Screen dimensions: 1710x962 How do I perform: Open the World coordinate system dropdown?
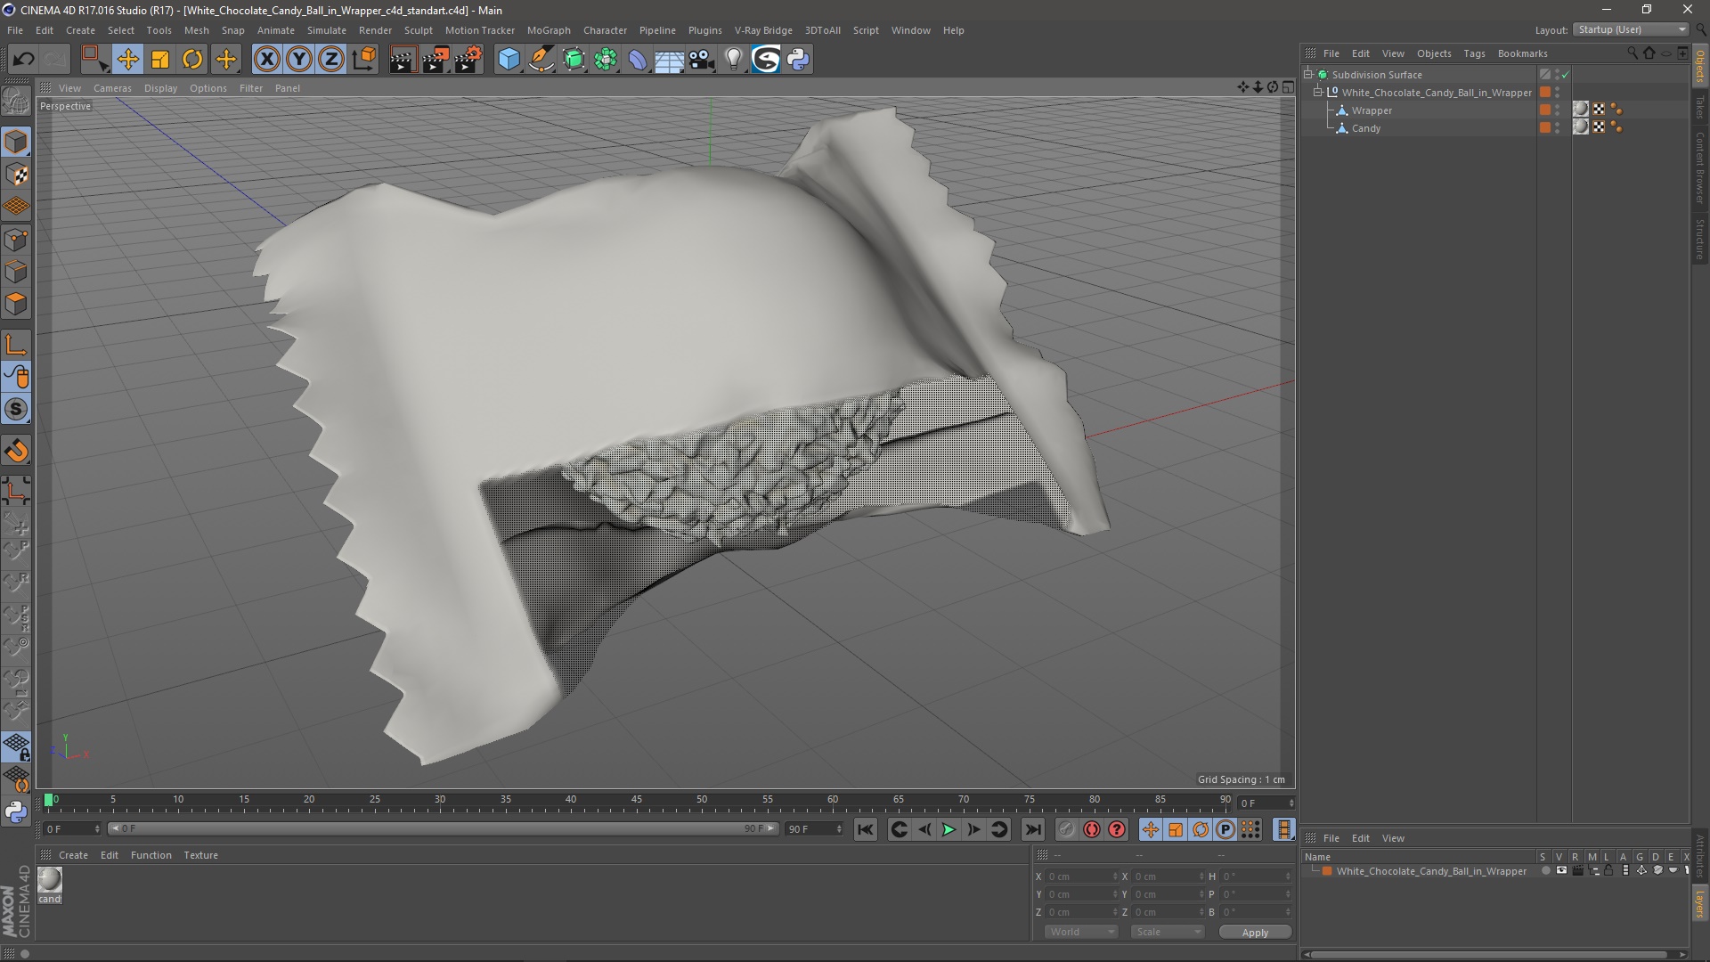[x=1080, y=932]
